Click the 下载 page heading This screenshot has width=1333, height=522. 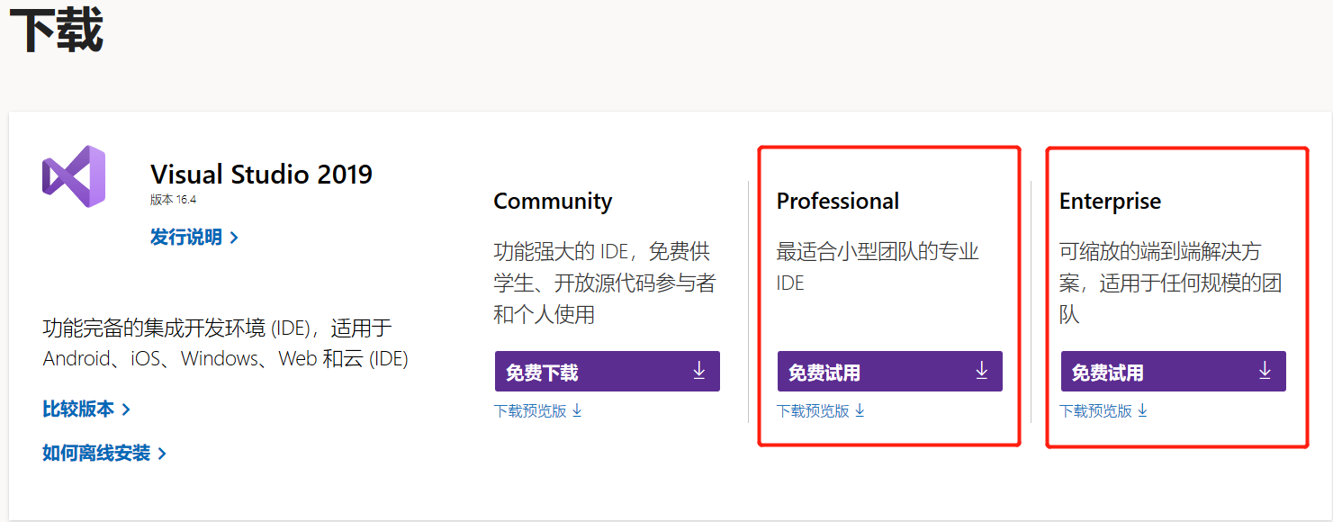(x=56, y=30)
